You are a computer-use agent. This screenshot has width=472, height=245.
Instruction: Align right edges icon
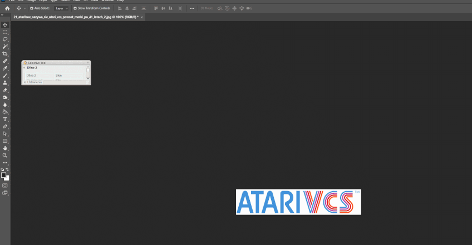pos(134,8)
